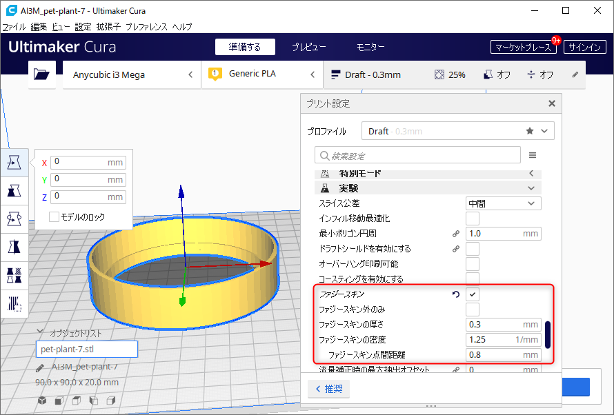This screenshot has width=614, height=415.
Task: Close the プリント設定 panel
Action: (x=551, y=103)
